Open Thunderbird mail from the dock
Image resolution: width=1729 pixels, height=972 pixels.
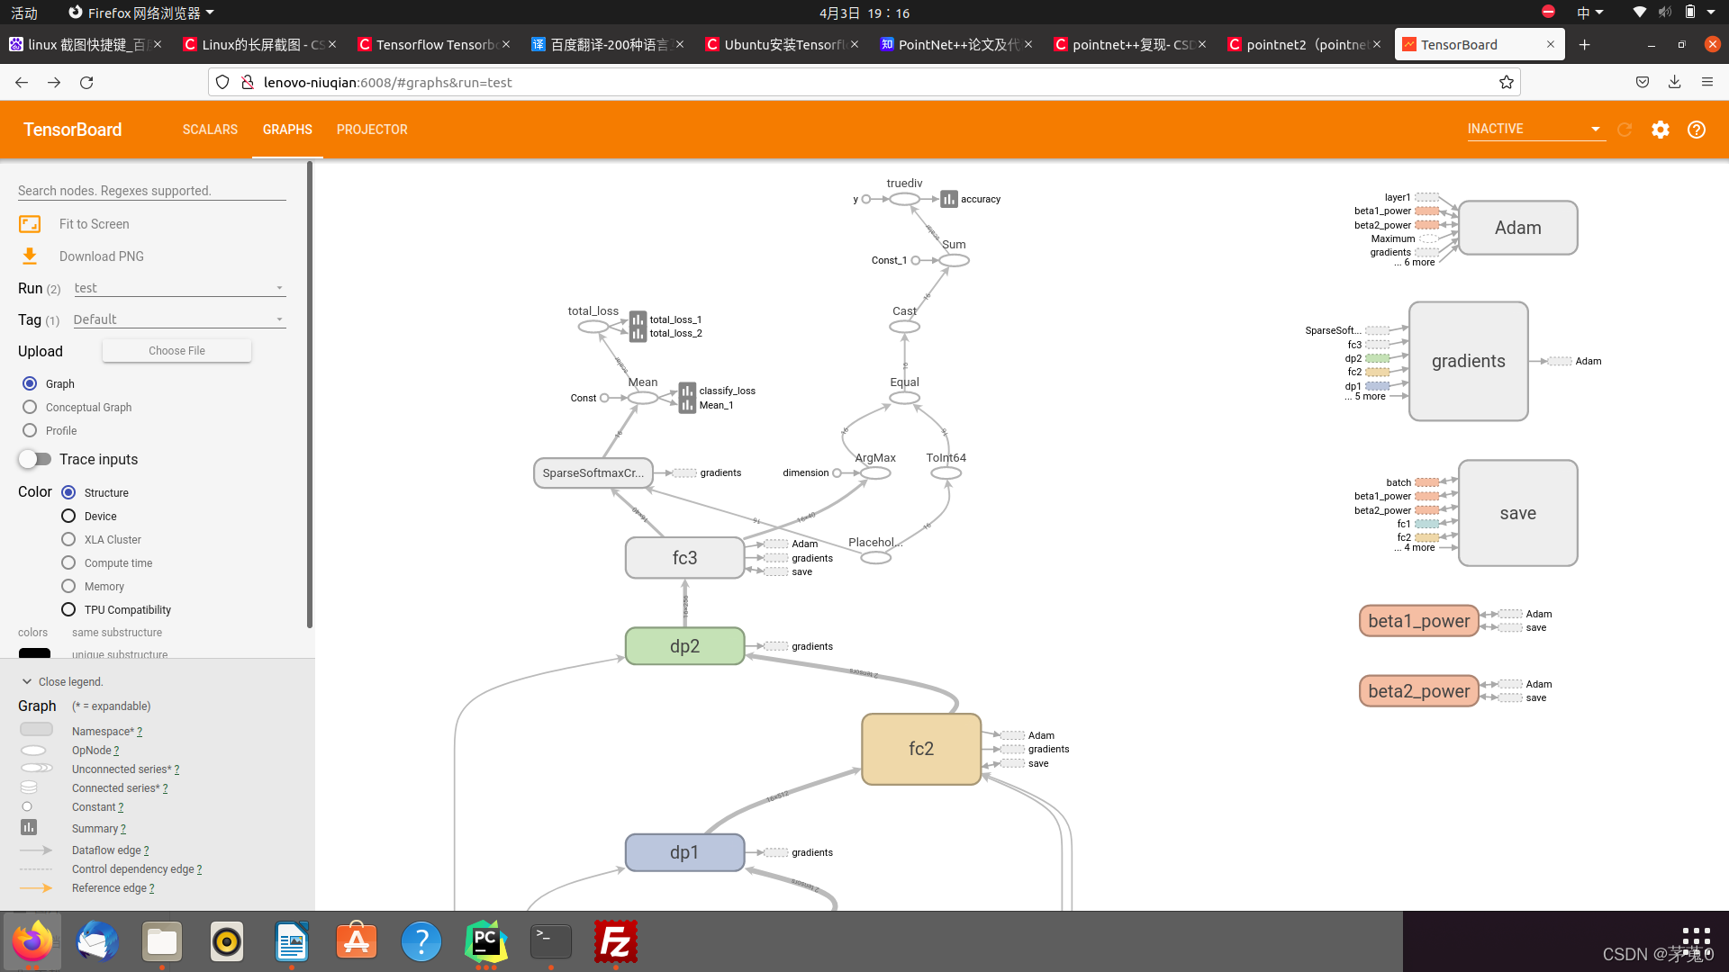pyautogui.click(x=97, y=942)
